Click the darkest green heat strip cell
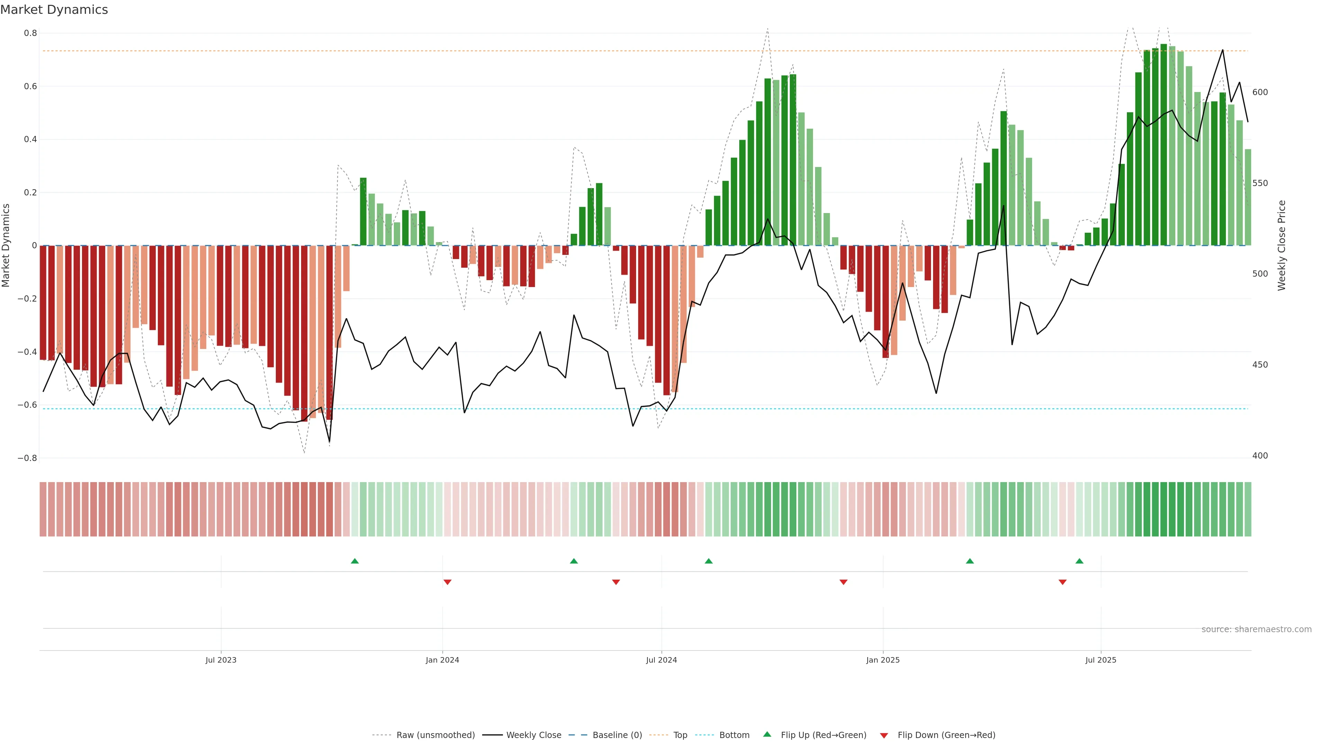The width and height of the screenshot is (1329, 747). click(x=1163, y=509)
